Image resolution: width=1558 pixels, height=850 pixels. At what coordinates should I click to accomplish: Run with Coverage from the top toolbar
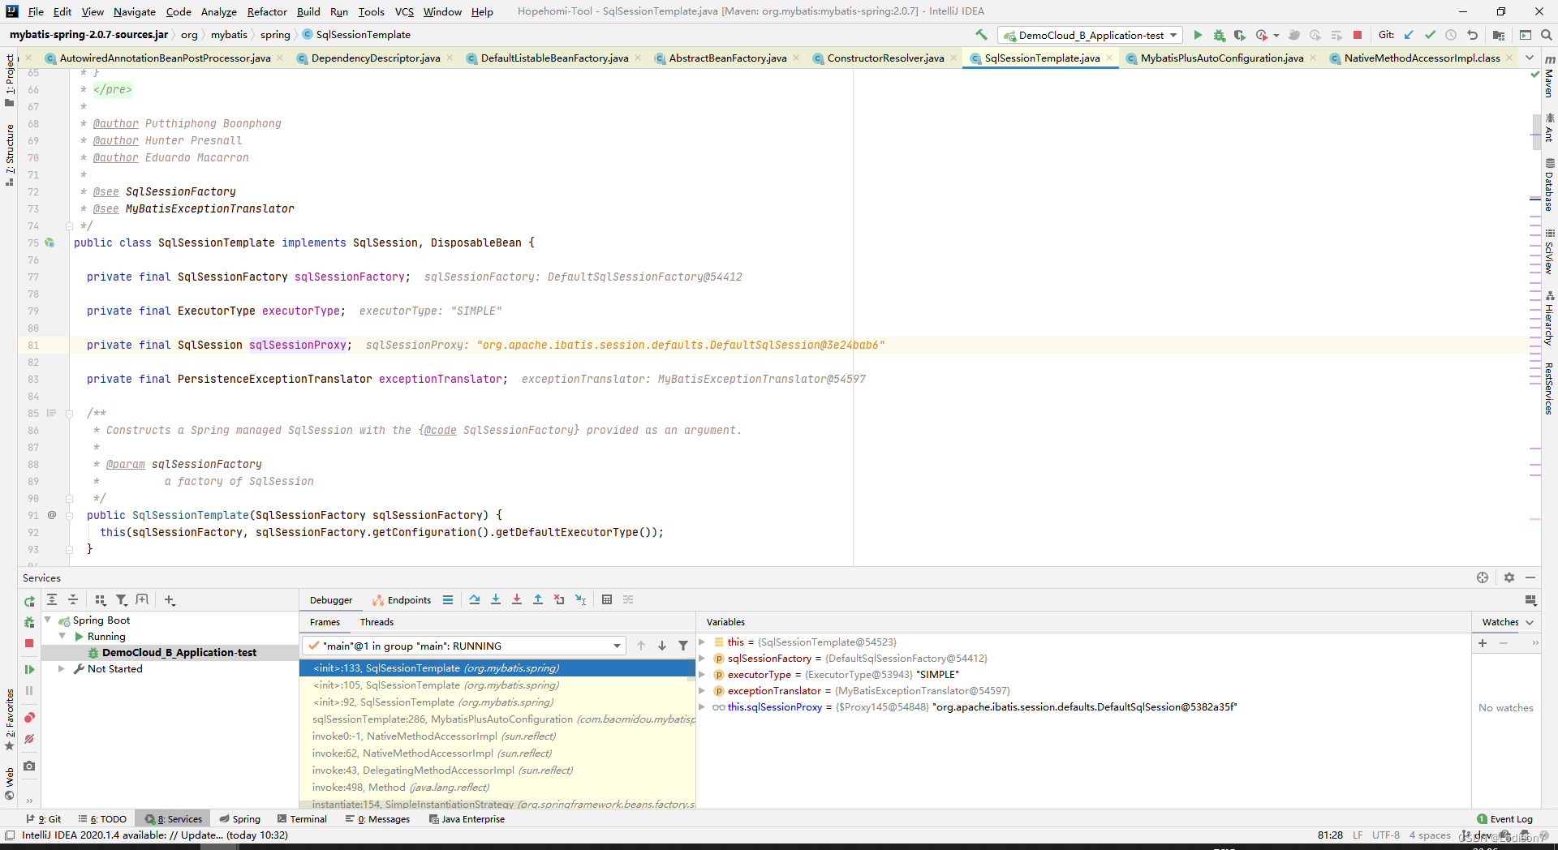click(1240, 35)
